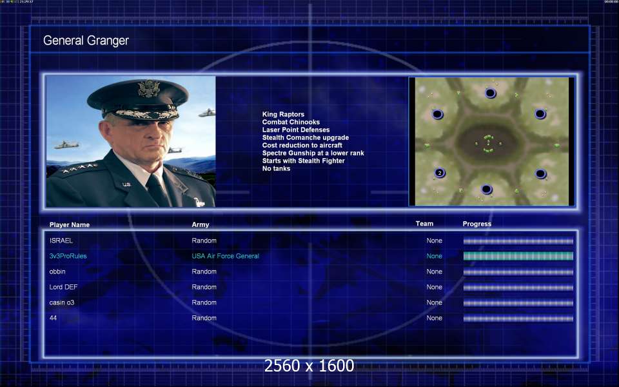Click Random army for obbin
This screenshot has width=619, height=387.
point(204,272)
